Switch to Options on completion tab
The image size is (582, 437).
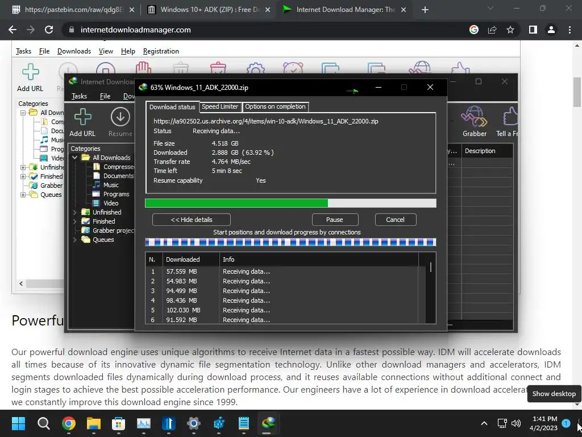click(276, 106)
